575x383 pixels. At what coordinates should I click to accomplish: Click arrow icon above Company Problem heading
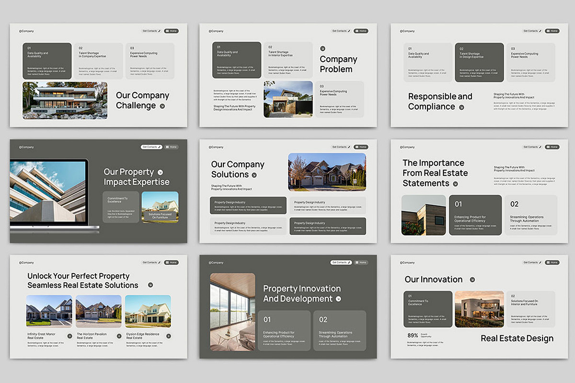pos(322,48)
